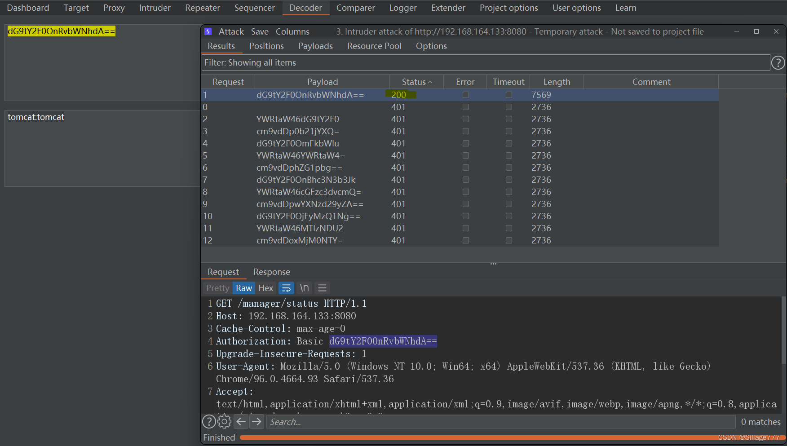Click Decoder encoded text dG9tY2F0OnRvbWNhdA==
This screenshot has height=446, width=787.
(62, 31)
